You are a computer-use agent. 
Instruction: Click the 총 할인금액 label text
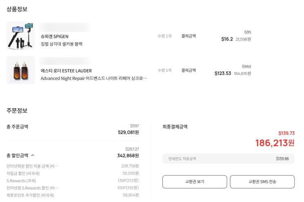[17, 155]
